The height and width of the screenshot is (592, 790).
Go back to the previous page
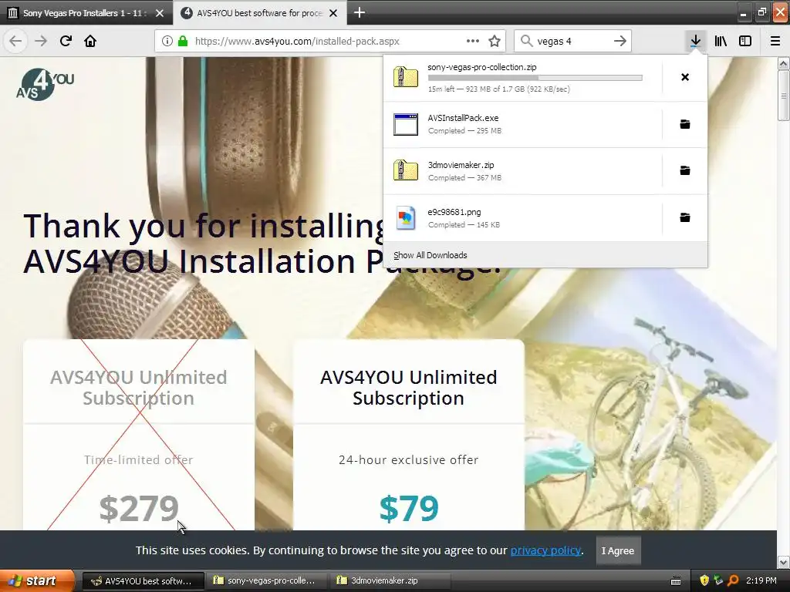[x=15, y=42]
